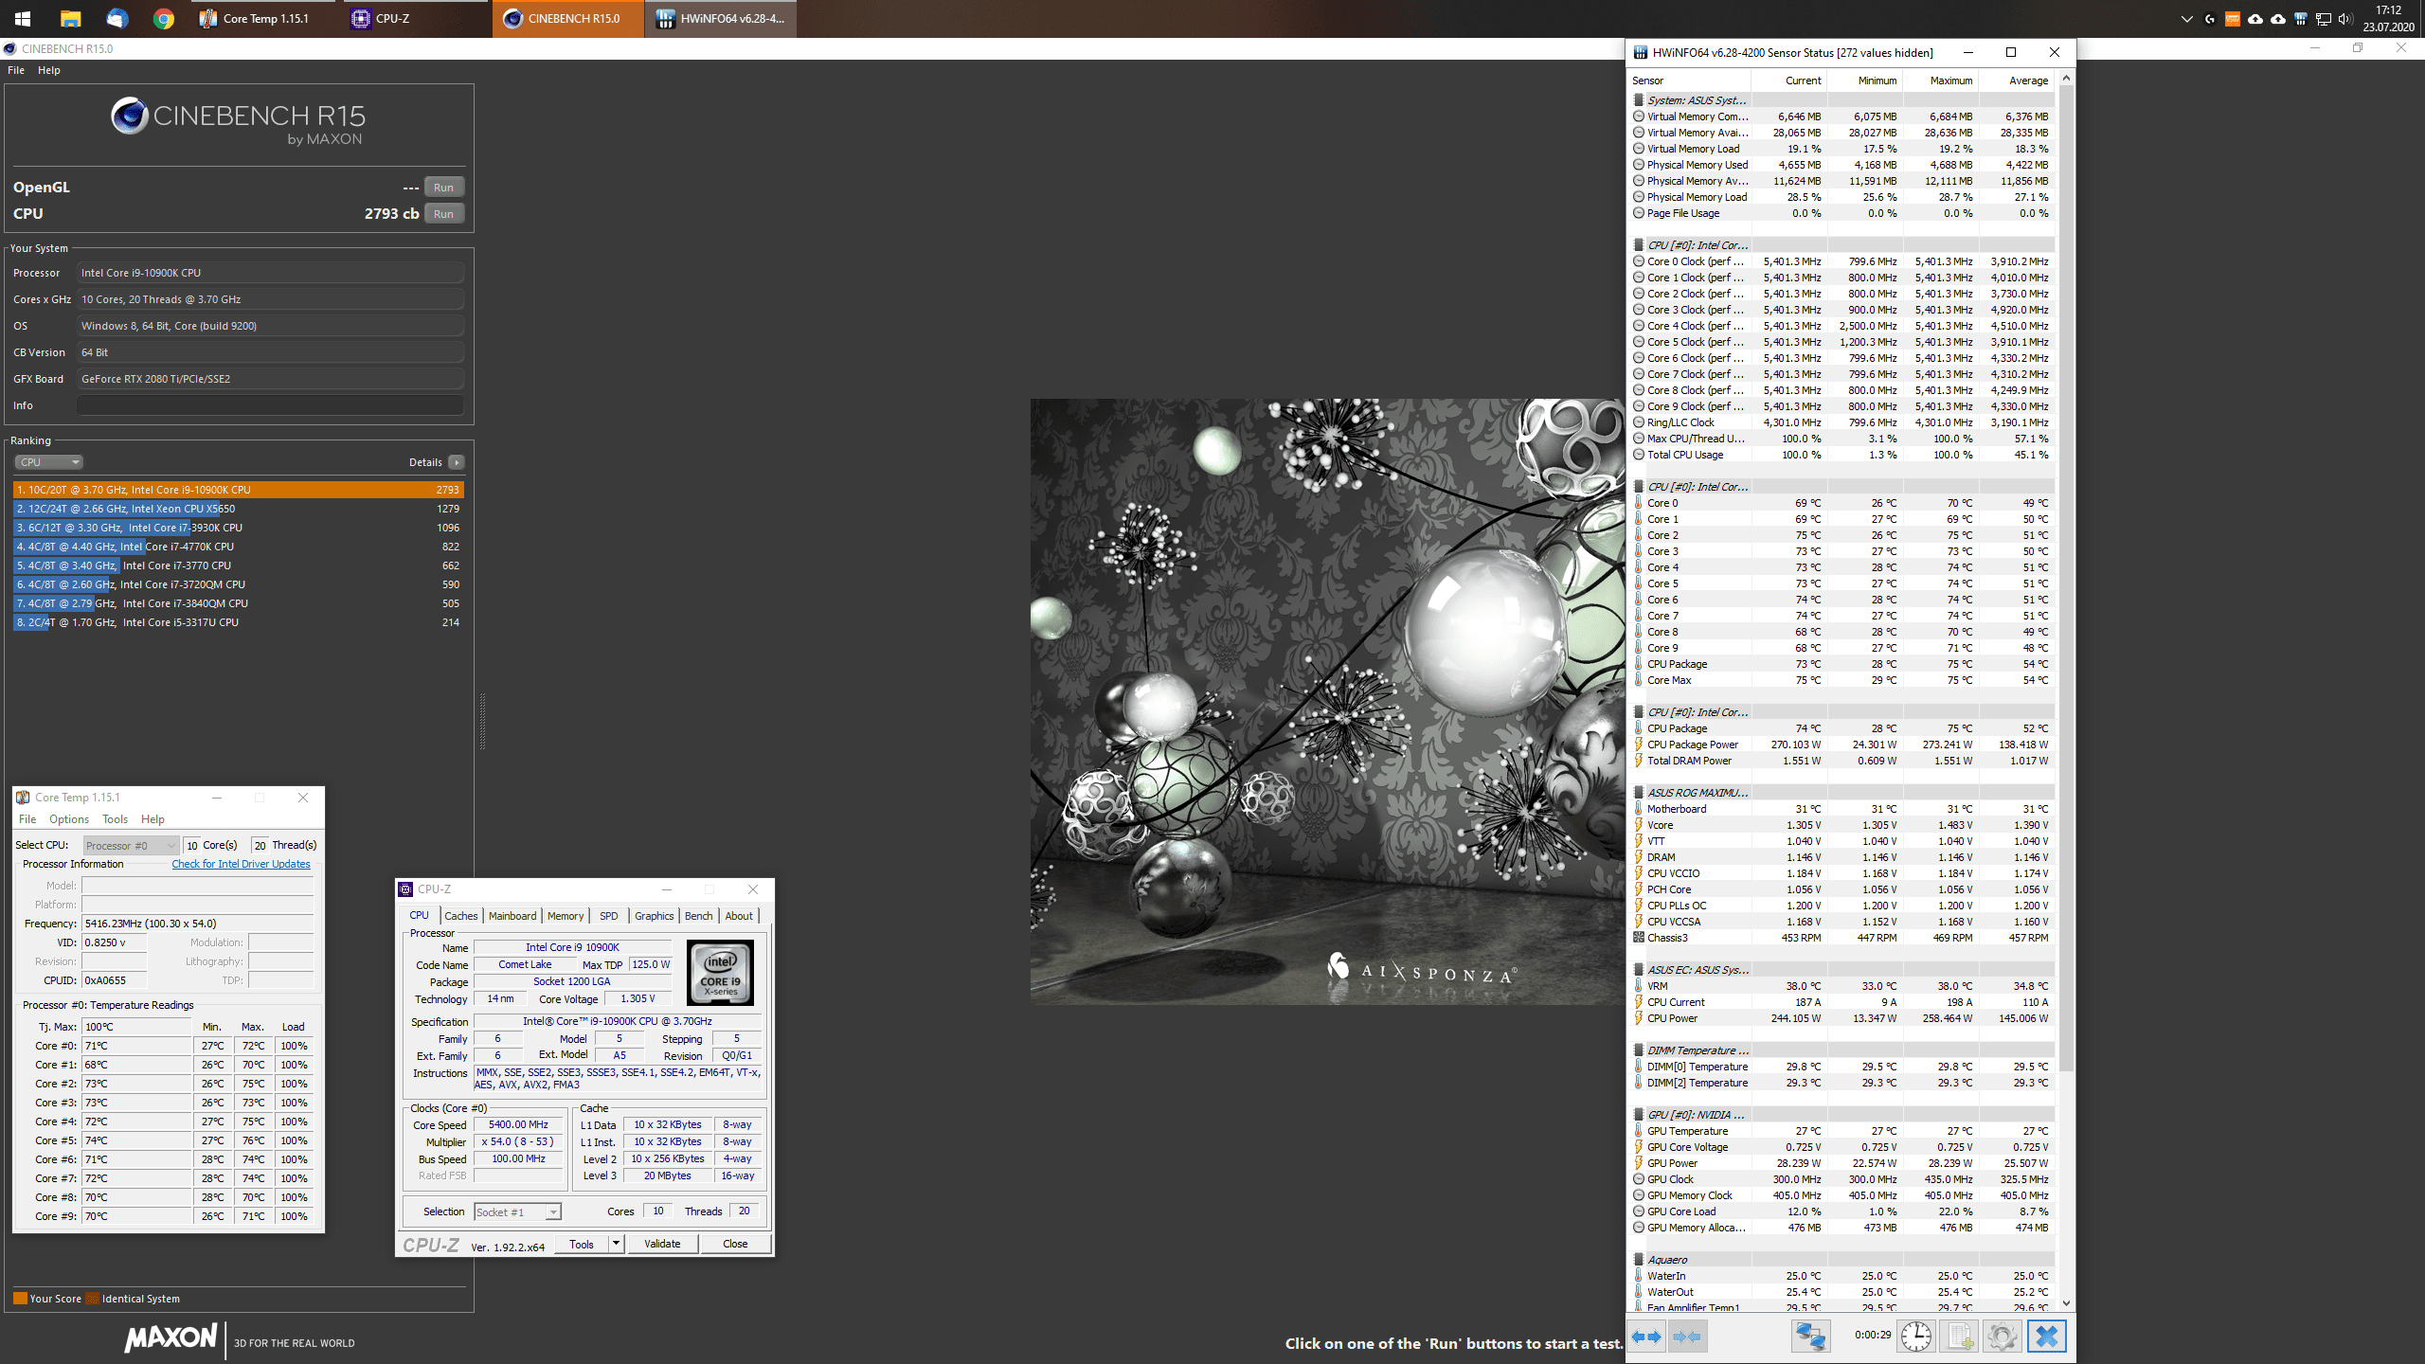Open the blue app icon between Explorer and Chrome
2425x1364 pixels.
(117, 18)
